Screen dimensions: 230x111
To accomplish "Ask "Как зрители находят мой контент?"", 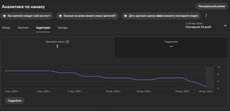I will pyautogui.click(x=27, y=16).
